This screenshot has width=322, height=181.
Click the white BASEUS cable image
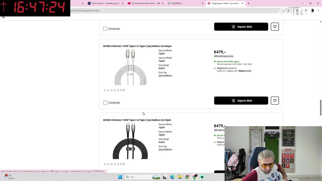coord(130,67)
